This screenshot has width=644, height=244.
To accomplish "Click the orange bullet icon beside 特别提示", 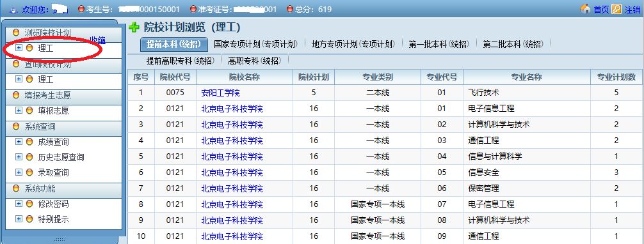I will [29, 219].
